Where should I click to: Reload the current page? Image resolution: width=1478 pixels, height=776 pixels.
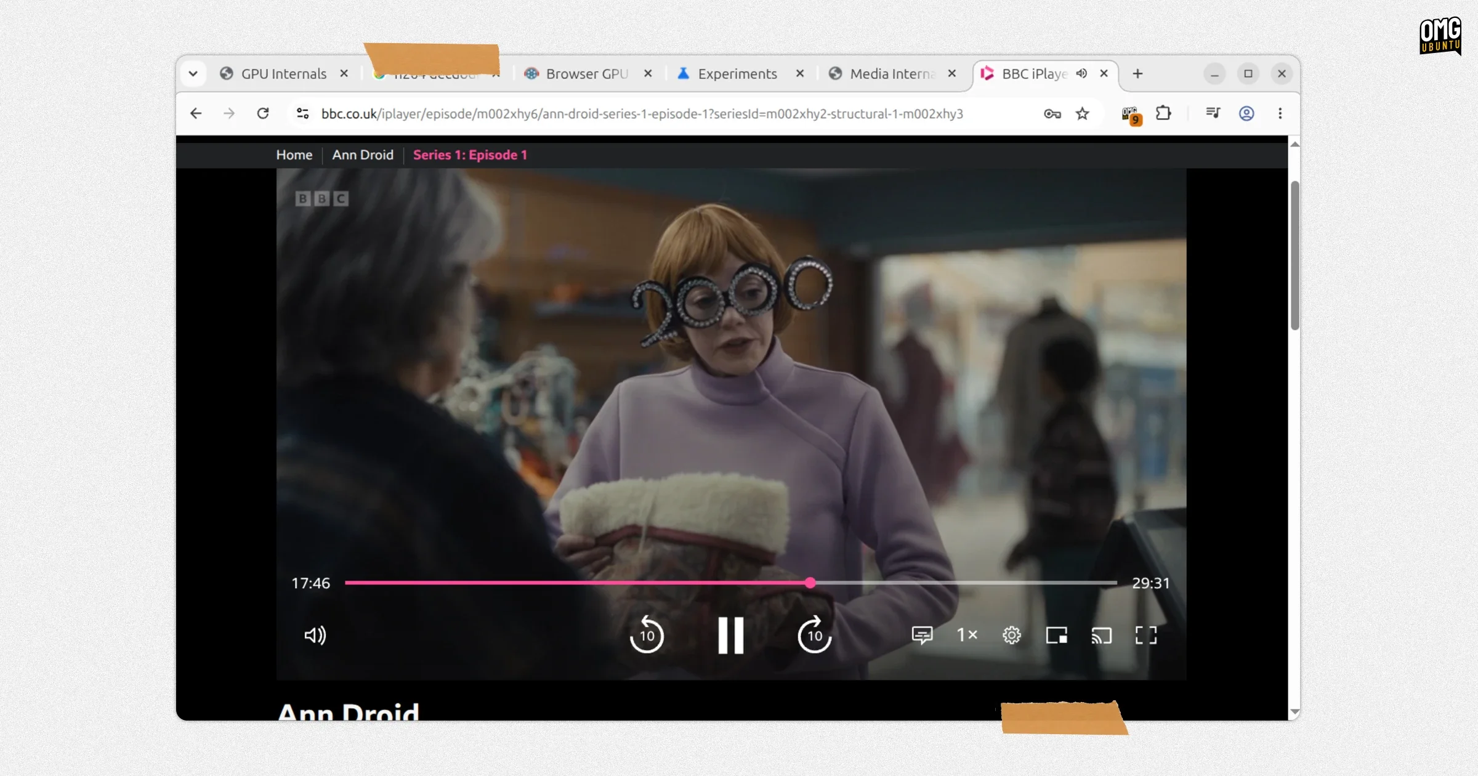click(263, 113)
